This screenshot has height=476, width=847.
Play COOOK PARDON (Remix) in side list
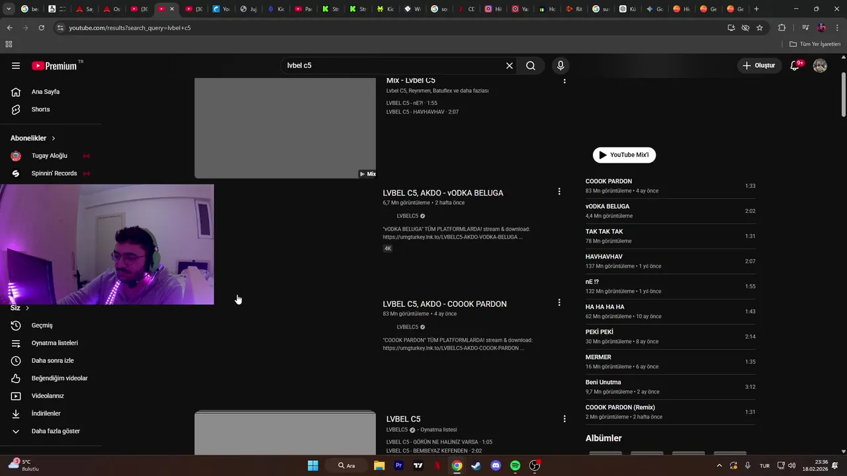coord(670,412)
